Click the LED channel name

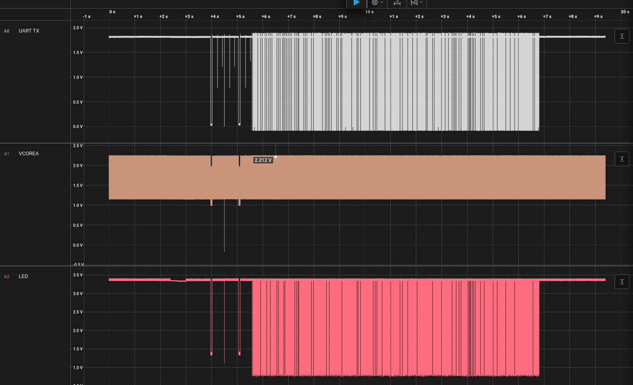(23, 276)
